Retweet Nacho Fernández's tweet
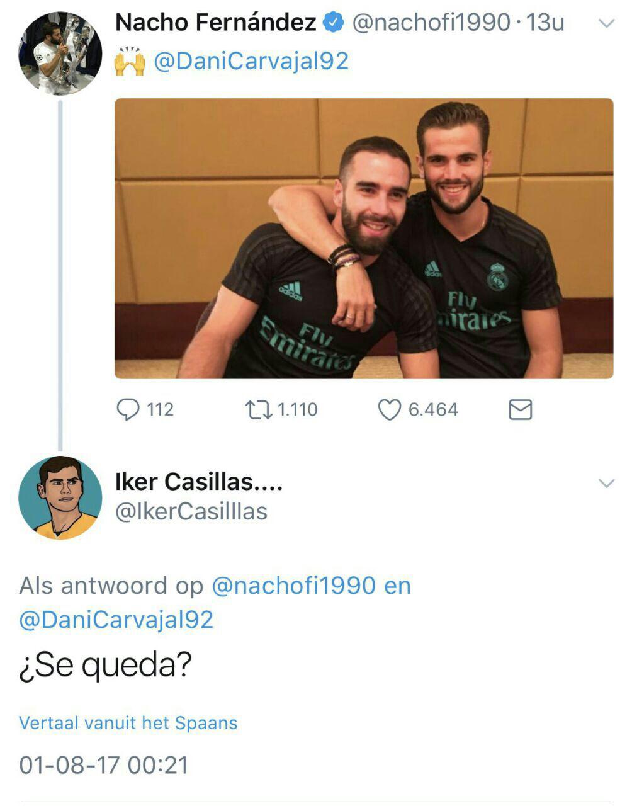This screenshot has width=632, height=806. point(258,411)
